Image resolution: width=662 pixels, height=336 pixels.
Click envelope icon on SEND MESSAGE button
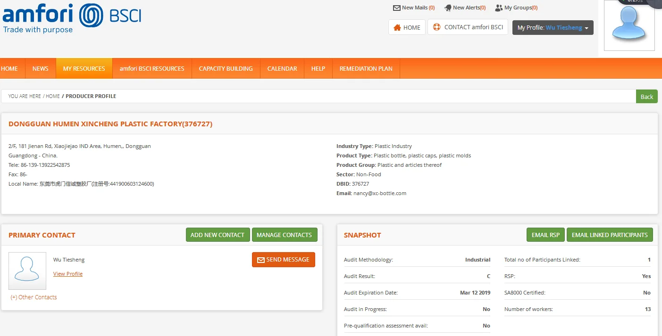260,260
